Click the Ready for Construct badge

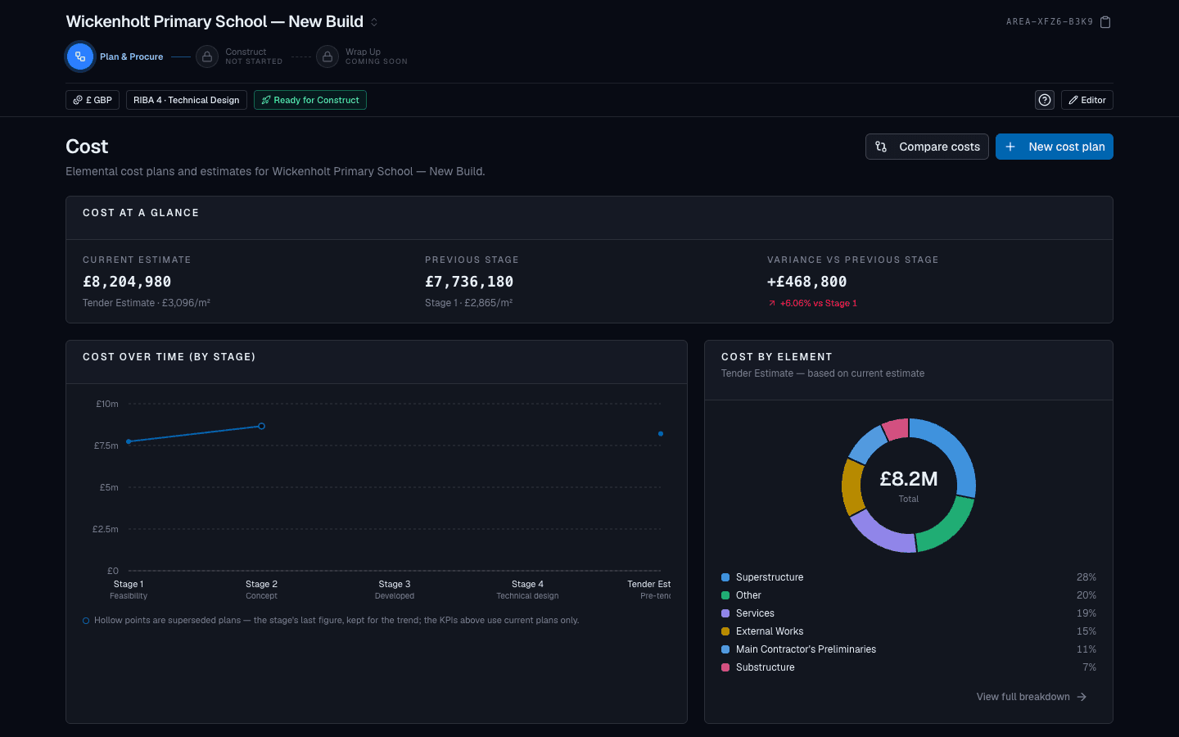310,100
